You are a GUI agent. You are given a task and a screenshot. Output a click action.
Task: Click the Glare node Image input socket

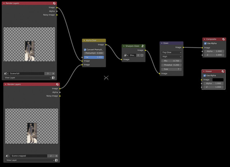[x=160, y=74]
